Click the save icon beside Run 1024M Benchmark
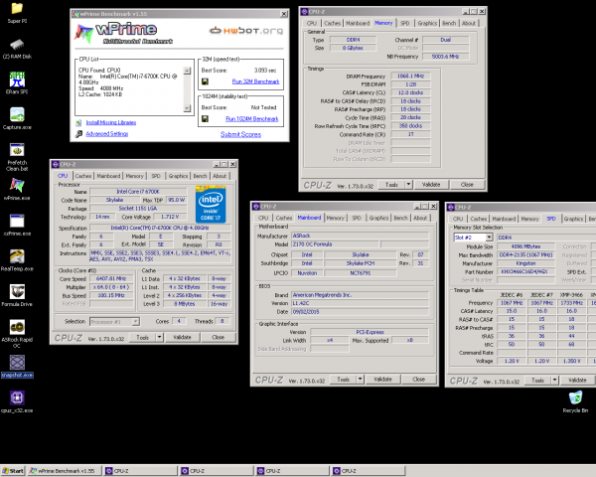The image size is (596, 477). pyautogui.click(x=205, y=118)
